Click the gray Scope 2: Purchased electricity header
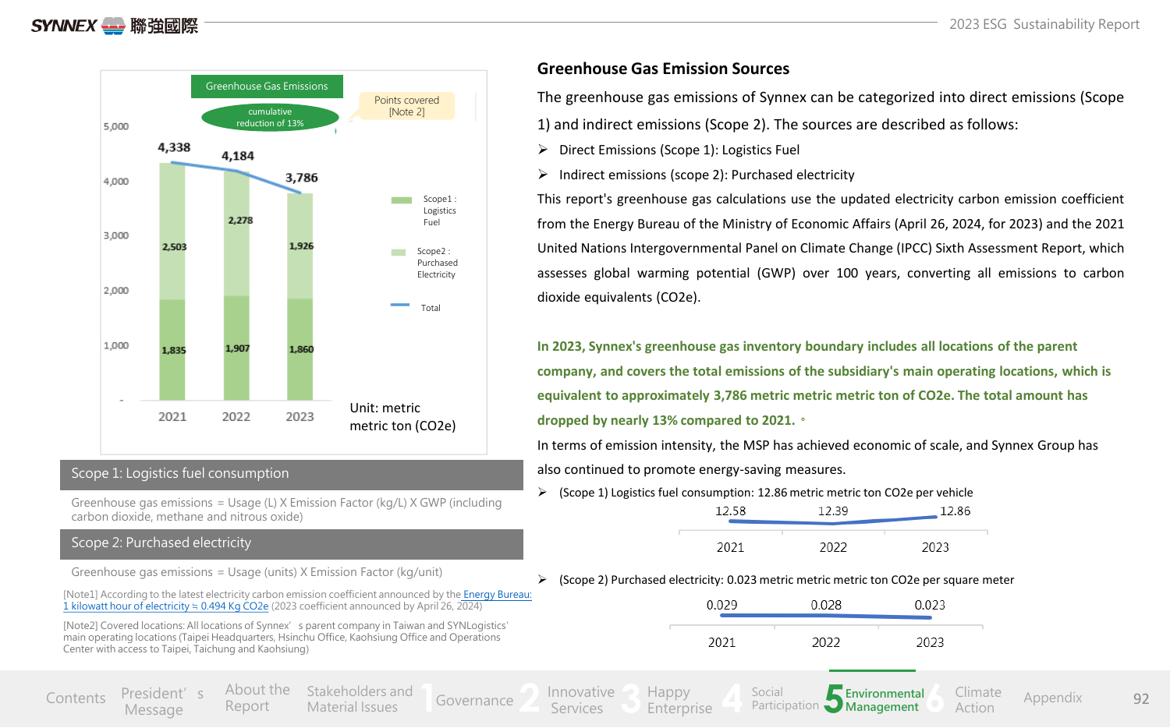Image resolution: width=1170 pixels, height=728 pixels. [292, 544]
